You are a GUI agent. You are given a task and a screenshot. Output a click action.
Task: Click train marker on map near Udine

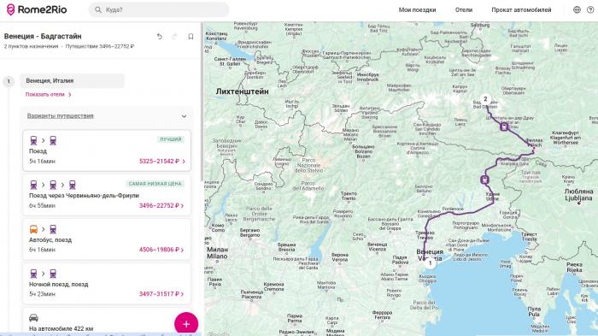pos(484,179)
